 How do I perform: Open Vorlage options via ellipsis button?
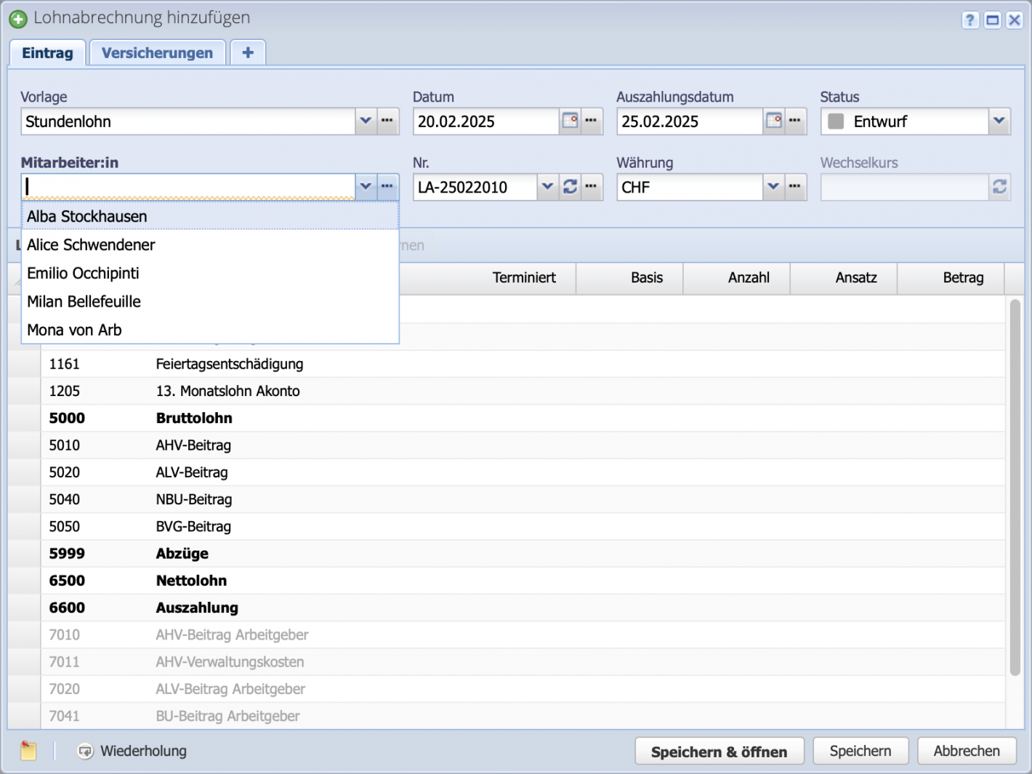(x=387, y=121)
